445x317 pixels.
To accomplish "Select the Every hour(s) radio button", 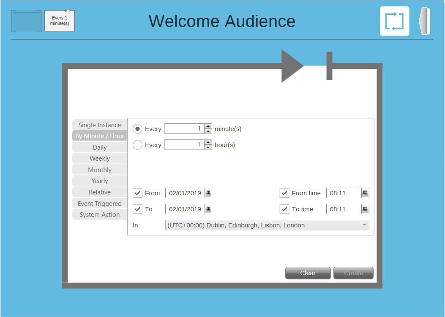I will click(x=138, y=145).
